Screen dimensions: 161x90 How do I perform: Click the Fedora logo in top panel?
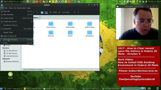click(2, 1)
